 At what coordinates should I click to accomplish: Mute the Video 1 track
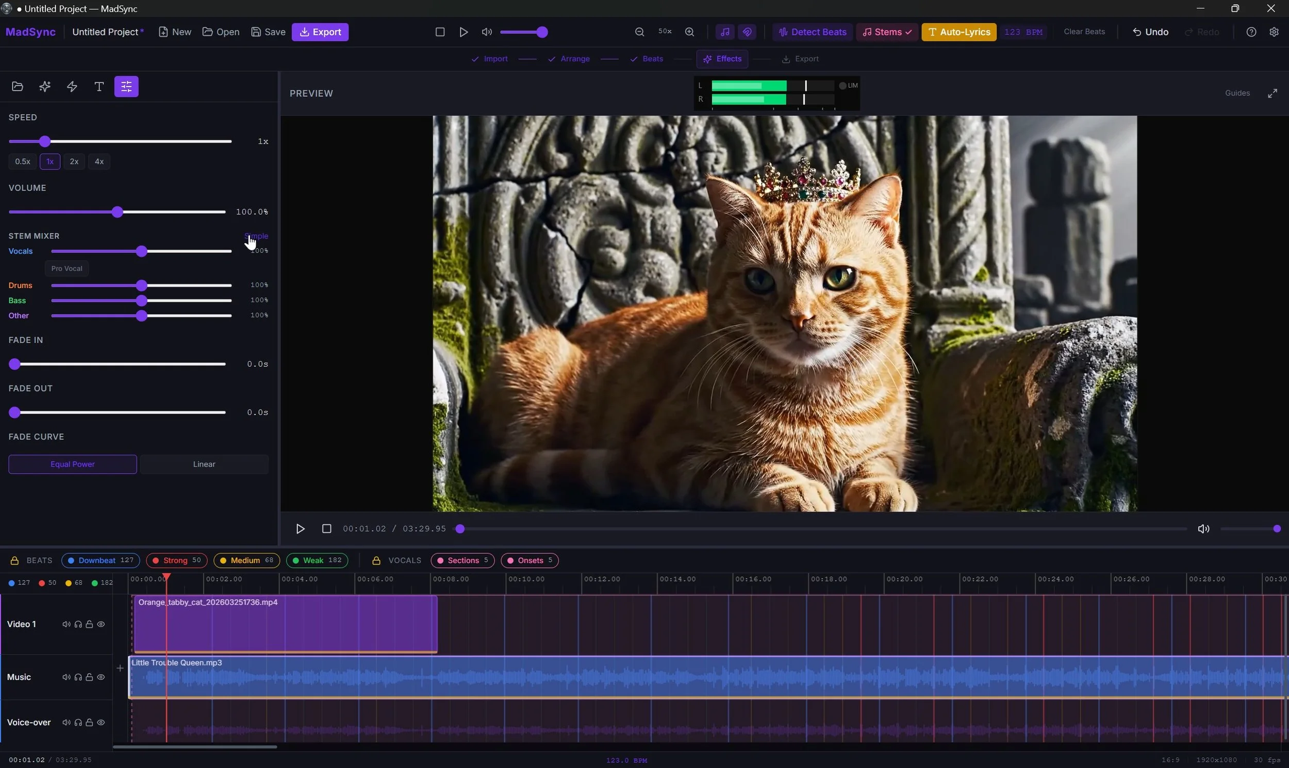click(66, 624)
